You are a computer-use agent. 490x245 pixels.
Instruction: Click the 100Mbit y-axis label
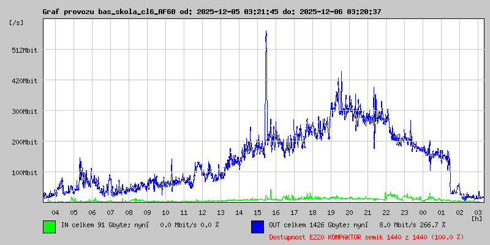24,173
